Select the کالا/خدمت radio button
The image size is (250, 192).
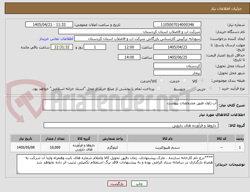click(161, 80)
